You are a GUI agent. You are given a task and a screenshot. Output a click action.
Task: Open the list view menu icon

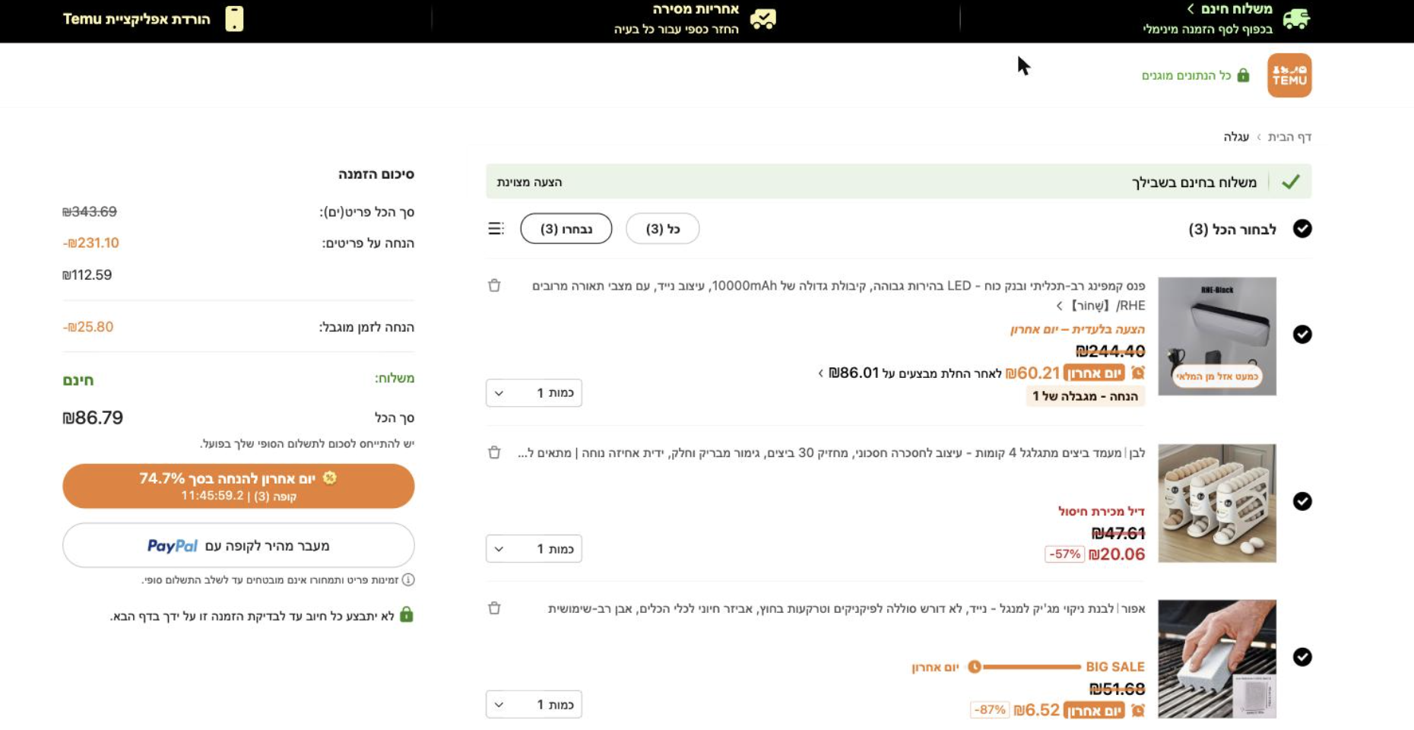click(x=496, y=228)
